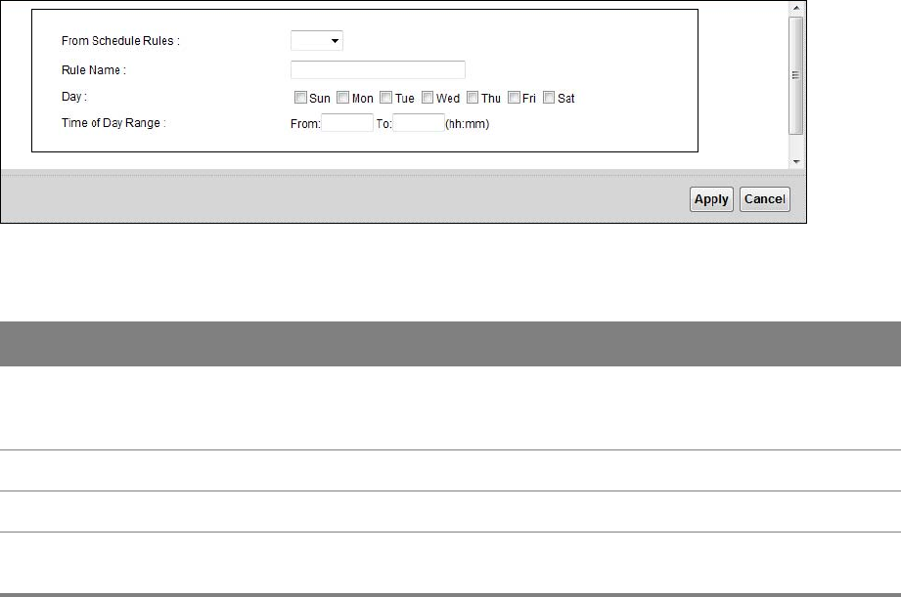Click the Rule Name text field
901x597 pixels.
click(378, 69)
